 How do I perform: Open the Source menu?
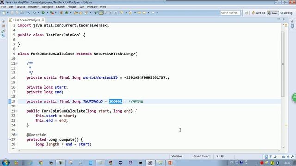[x=21, y=7]
